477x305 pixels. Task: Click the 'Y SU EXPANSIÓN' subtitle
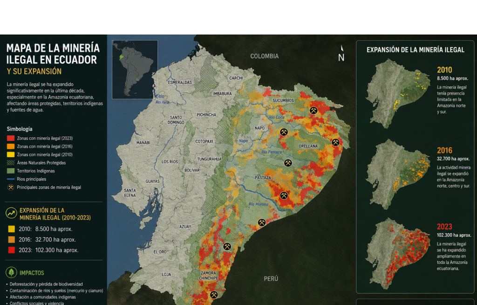[34, 72]
